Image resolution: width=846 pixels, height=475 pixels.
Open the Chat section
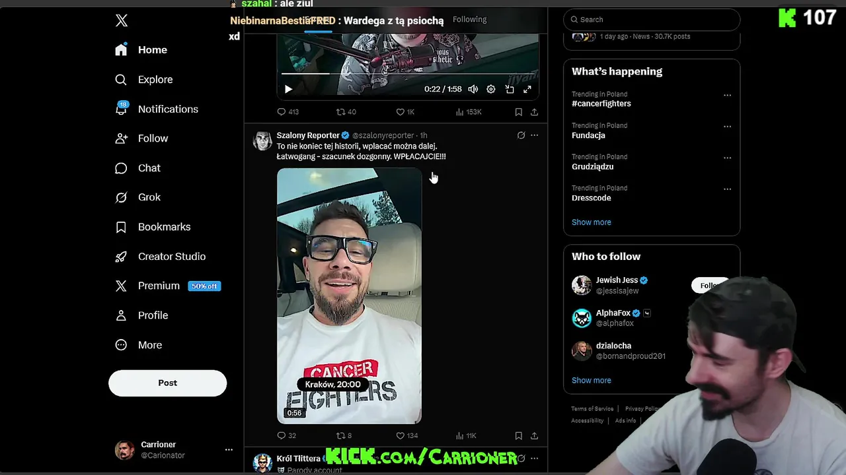coord(137,168)
